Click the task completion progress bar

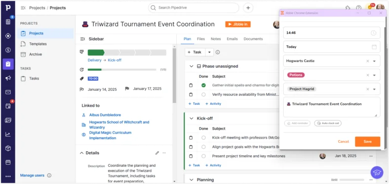[x=122, y=70]
